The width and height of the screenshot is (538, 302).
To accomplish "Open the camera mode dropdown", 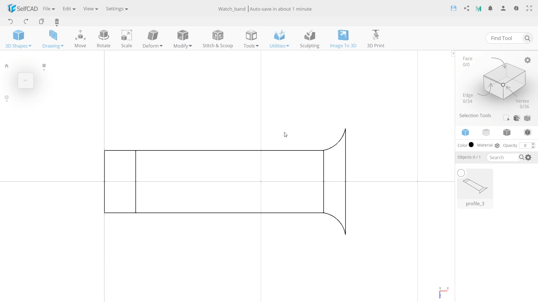I will click(7, 98).
